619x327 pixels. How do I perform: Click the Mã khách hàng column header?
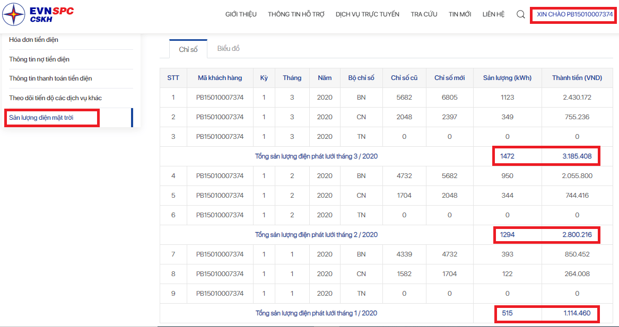220,78
